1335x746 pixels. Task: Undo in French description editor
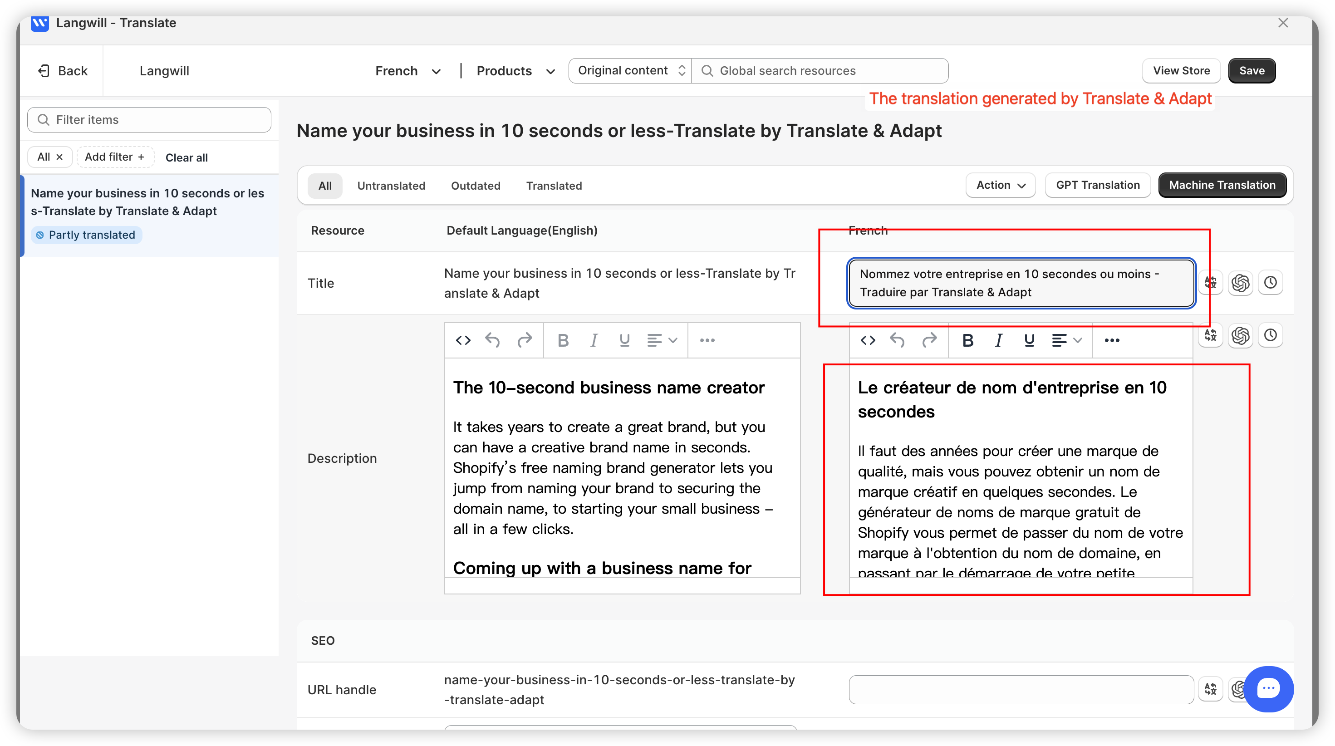(898, 340)
